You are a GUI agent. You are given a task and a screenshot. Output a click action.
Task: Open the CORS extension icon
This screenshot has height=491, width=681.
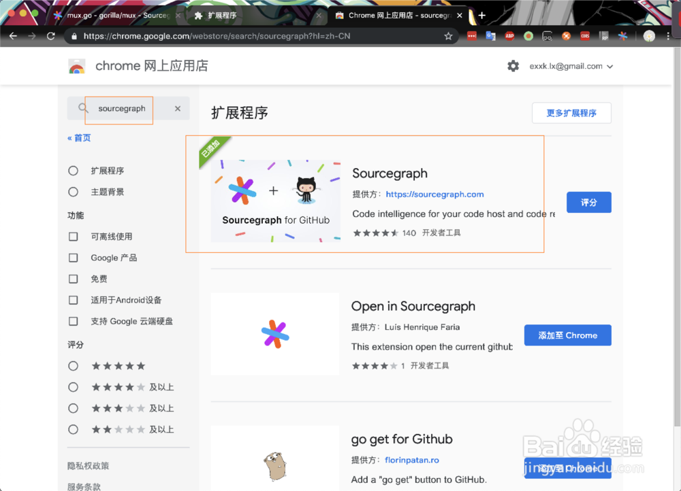click(585, 36)
